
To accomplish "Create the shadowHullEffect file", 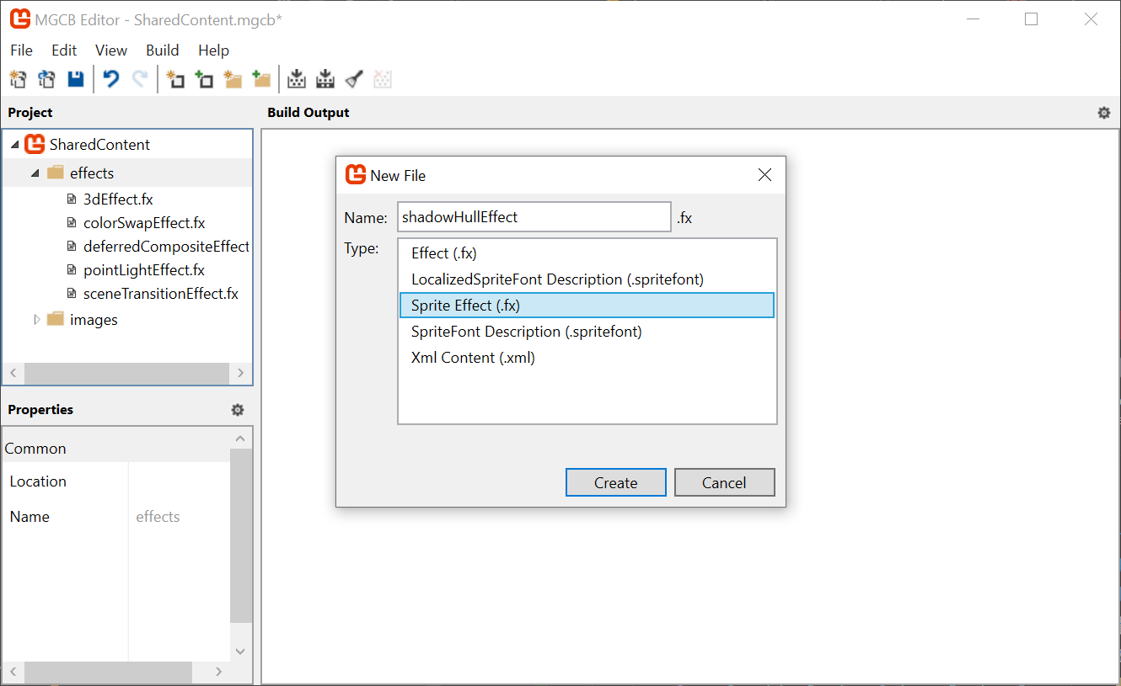I will (615, 481).
